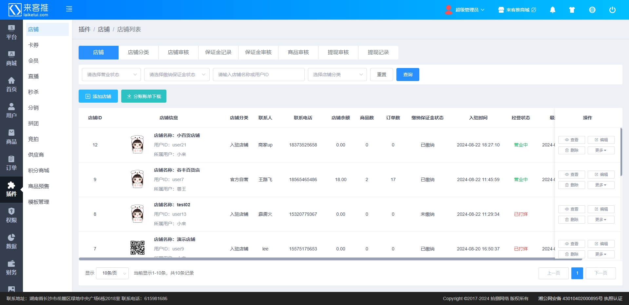Image resolution: width=629 pixels, height=305 pixels.
Task: Open the 请选择缴纳保证金状态 dropdown
Action: pyautogui.click(x=177, y=75)
